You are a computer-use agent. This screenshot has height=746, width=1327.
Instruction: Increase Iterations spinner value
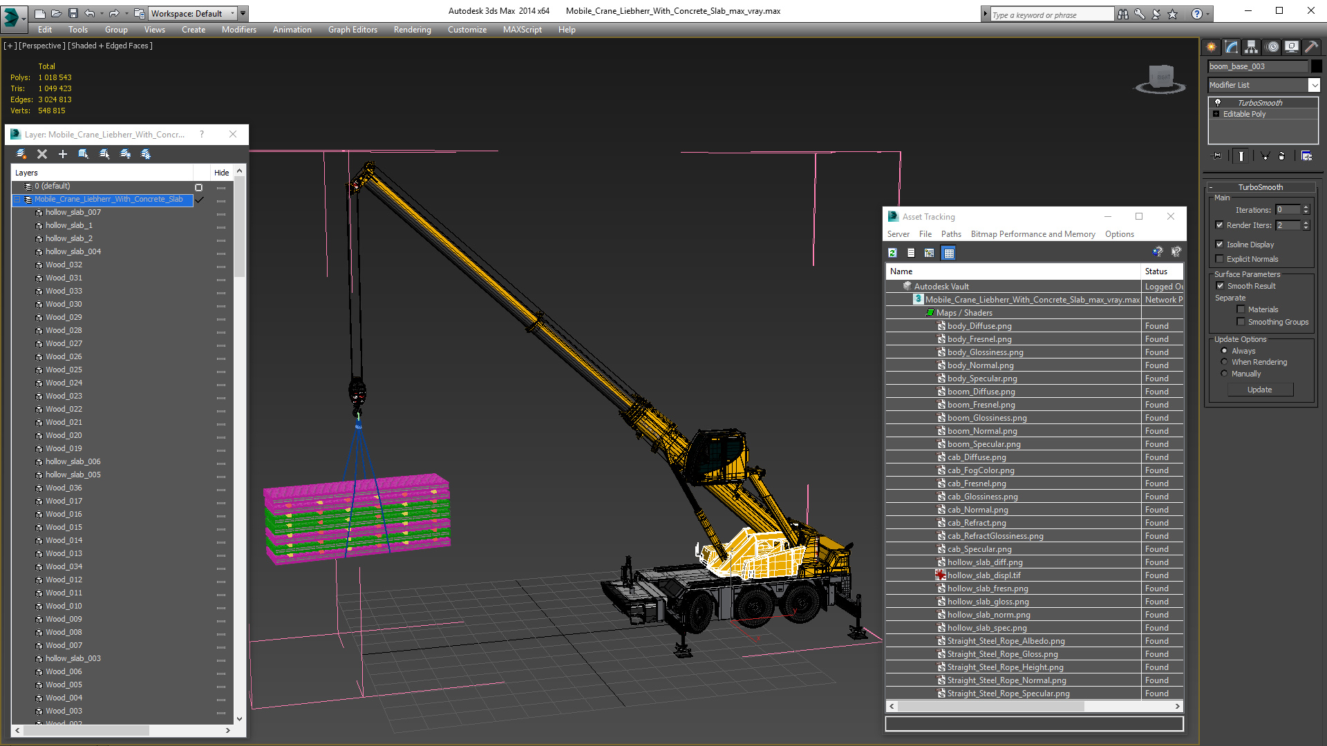(x=1306, y=207)
